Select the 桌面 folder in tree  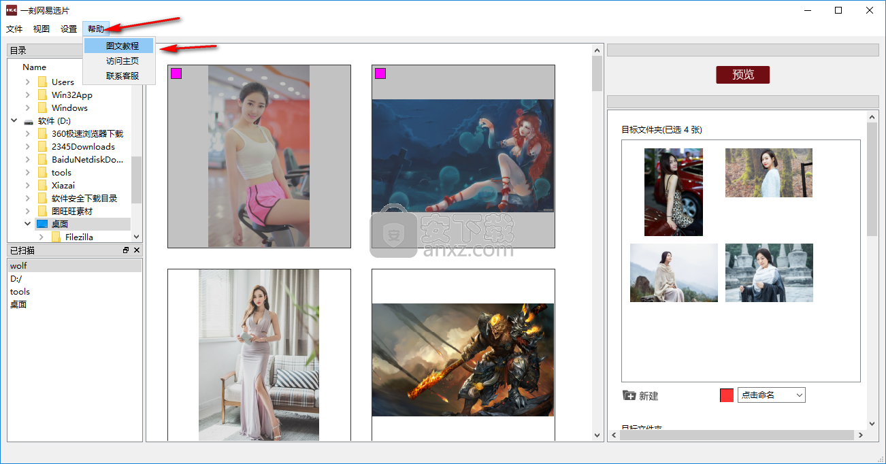pos(60,224)
